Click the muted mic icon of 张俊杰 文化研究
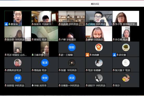This screenshot has width=144, height=96. click(x=33, y=24)
